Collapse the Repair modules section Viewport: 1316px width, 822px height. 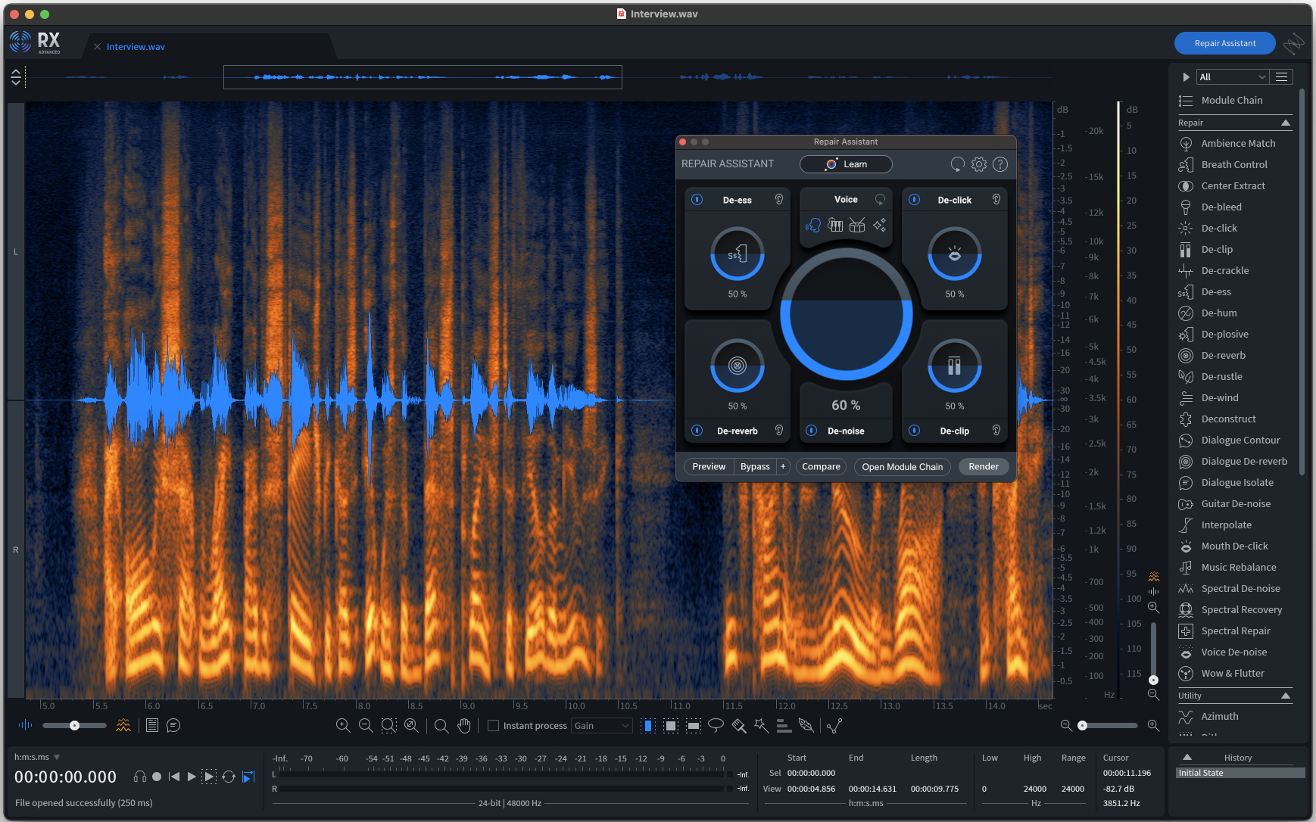pyautogui.click(x=1285, y=123)
